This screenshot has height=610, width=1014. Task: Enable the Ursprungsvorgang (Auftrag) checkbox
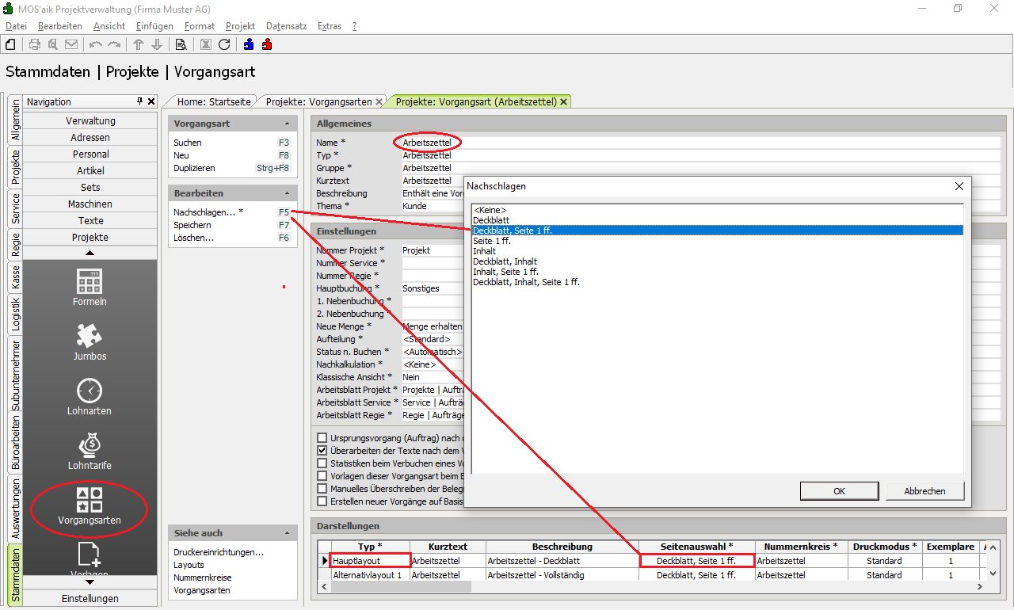[322, 438]
